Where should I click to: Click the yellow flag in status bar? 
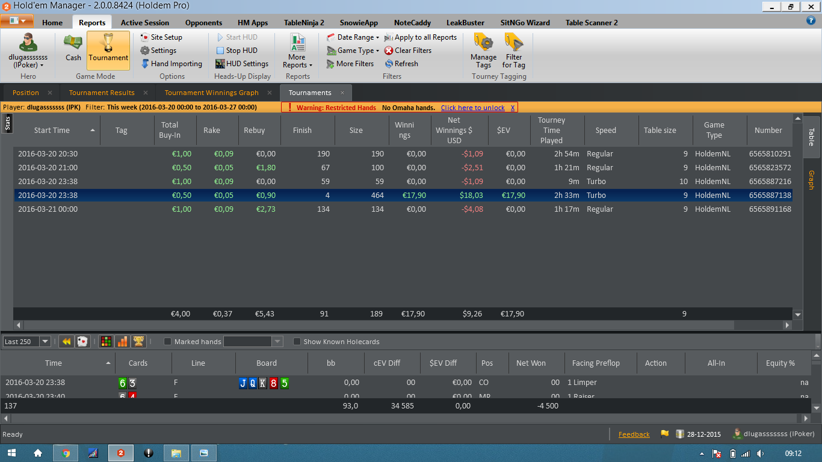(665, 434)
